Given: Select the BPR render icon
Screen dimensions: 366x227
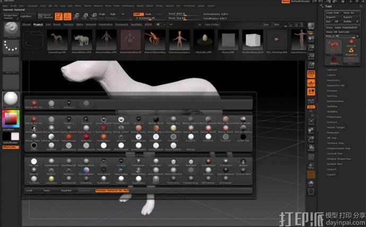Looking at the screenshot, I should (x=311, y=27).
